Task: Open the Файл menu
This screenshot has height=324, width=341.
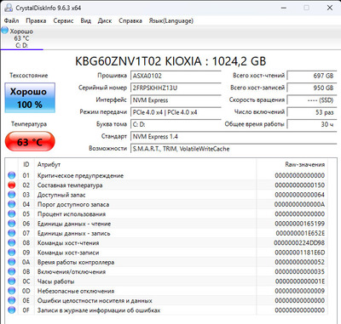Action: [x=12, y=20]
